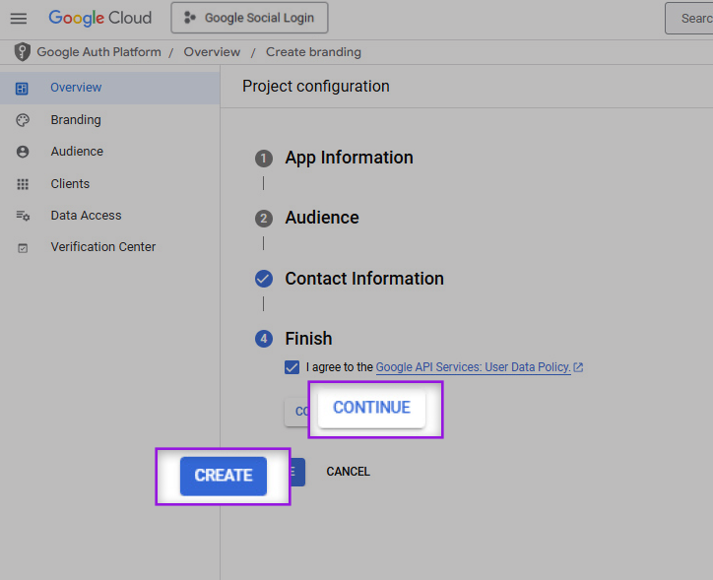
Task: Click the Audience person icon
Action: [23, 152]
